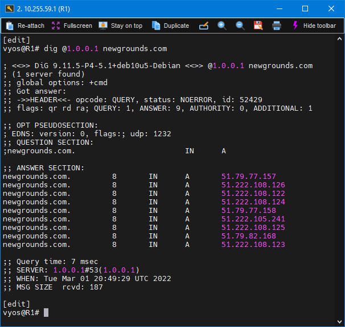Hide the toolbar
The image size is (345, 327).
click(314, 26)
